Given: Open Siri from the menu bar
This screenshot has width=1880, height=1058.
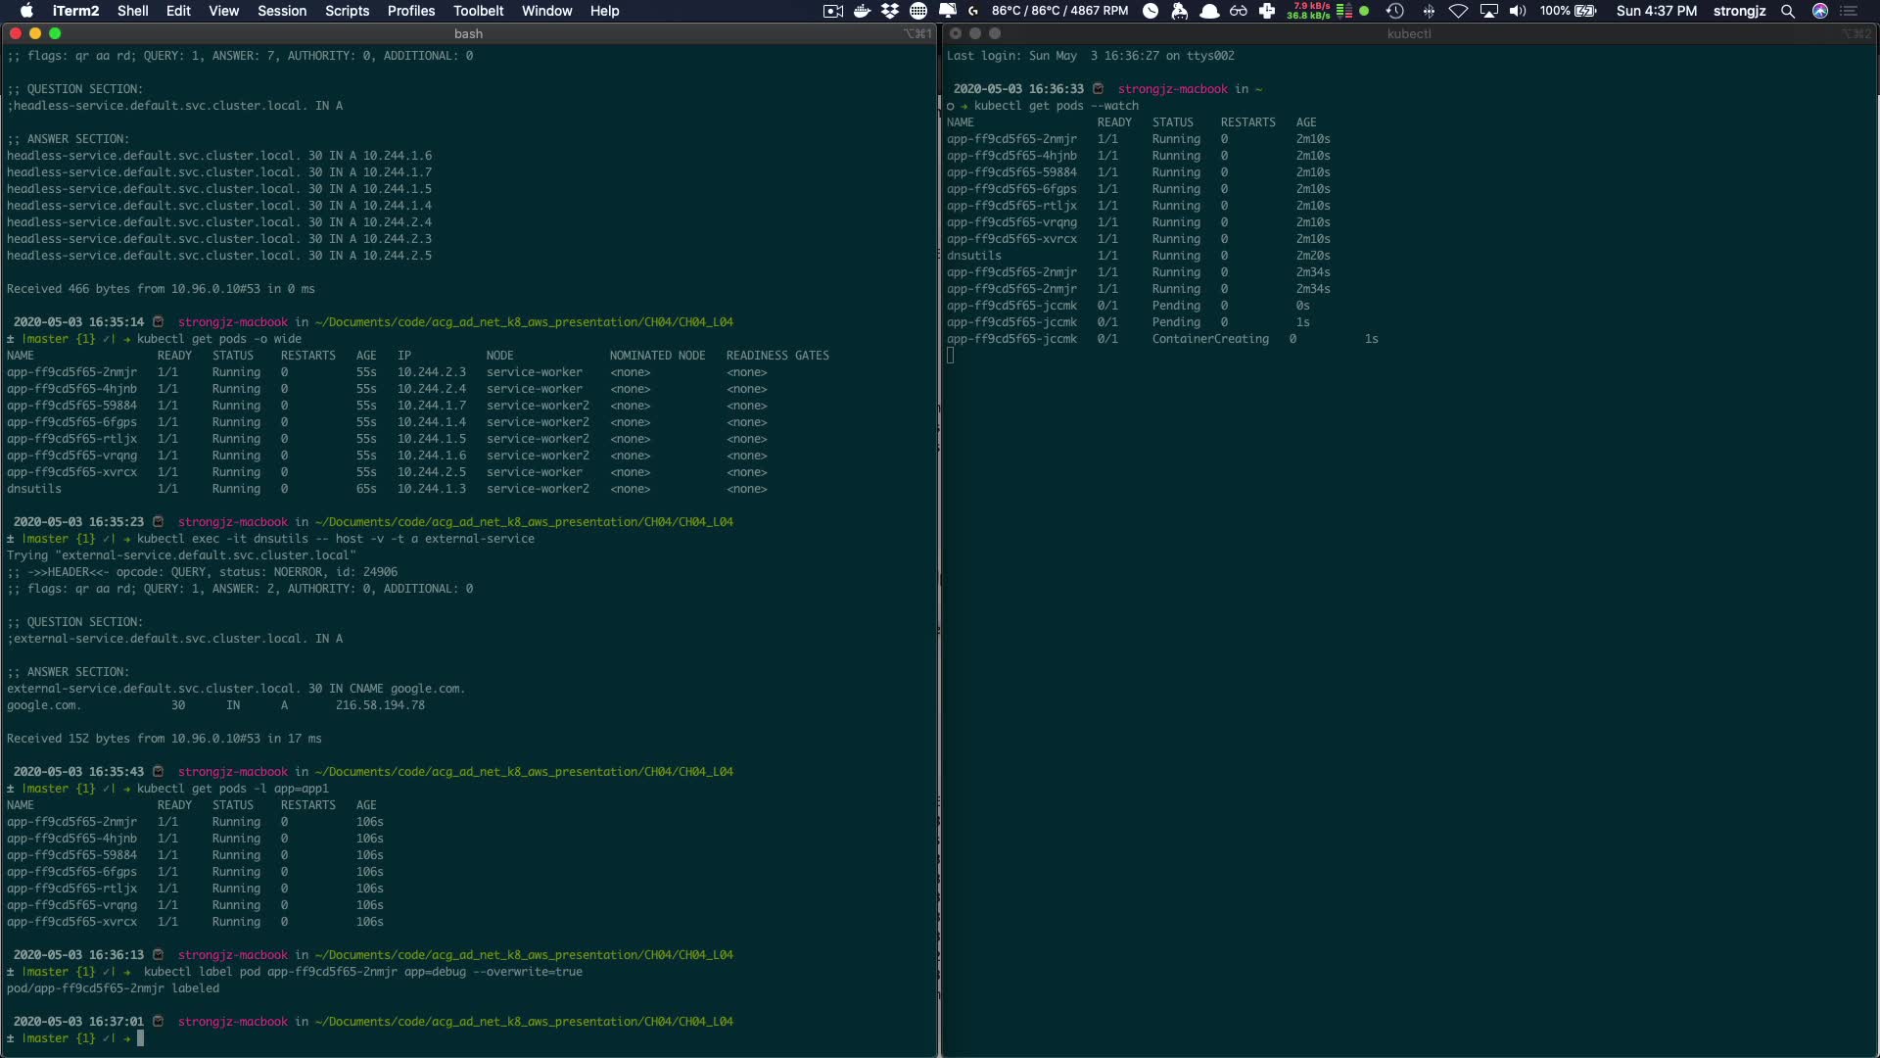Looking at the screenshot, I should tap(1820, 11).
